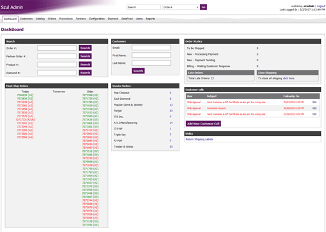Open JTS Inc. vendor order count
Viewport: 326px width, 232px height.
tap(170, 117)
